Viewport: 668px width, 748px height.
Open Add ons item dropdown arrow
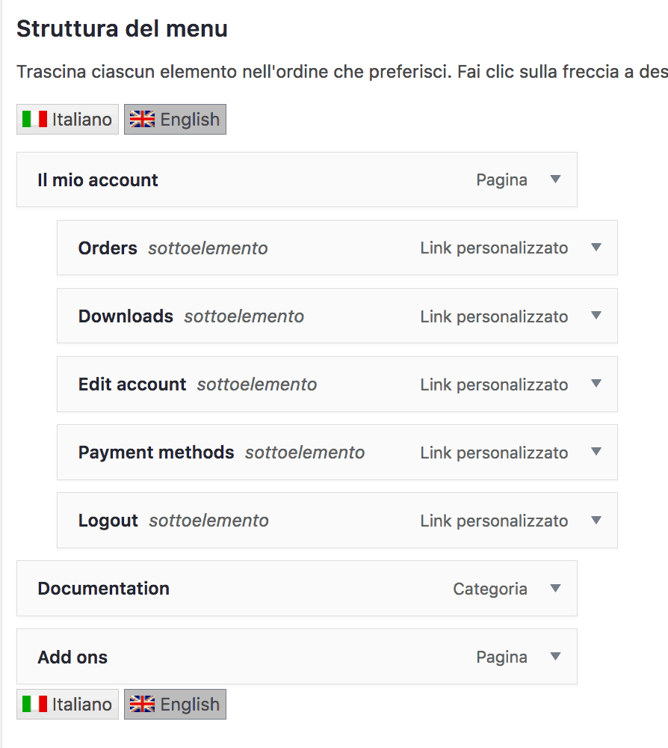[x=555, y=657]
